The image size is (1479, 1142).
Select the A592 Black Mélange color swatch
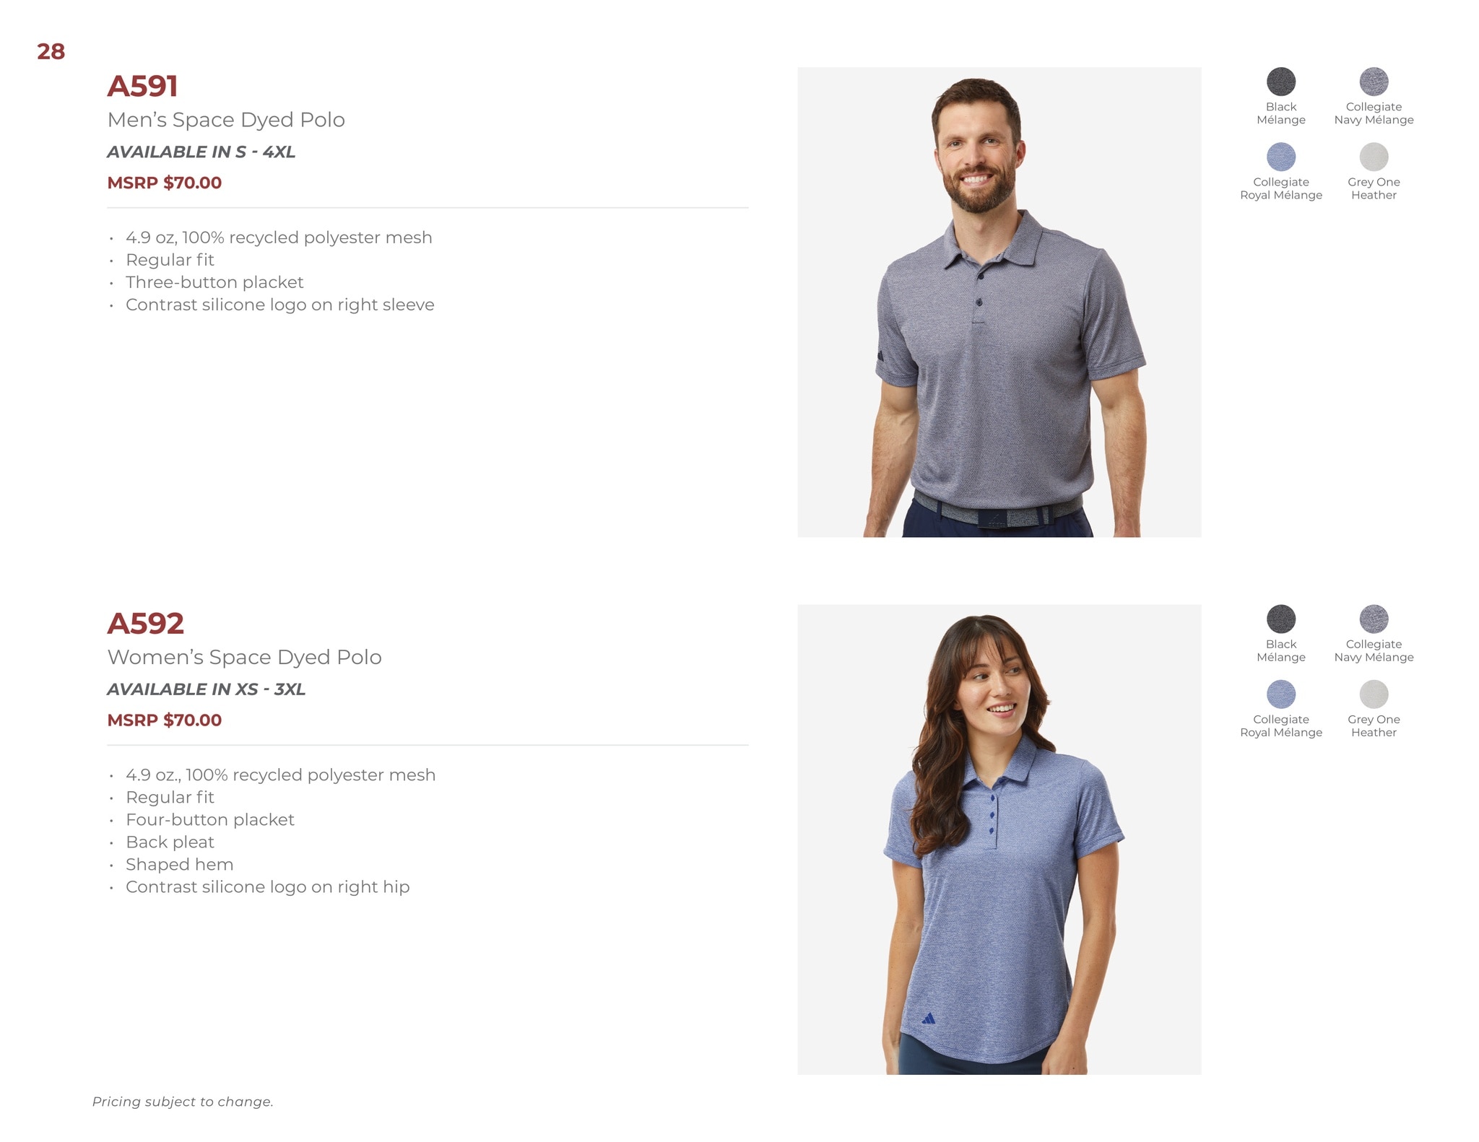click(x=1281, y=619)
